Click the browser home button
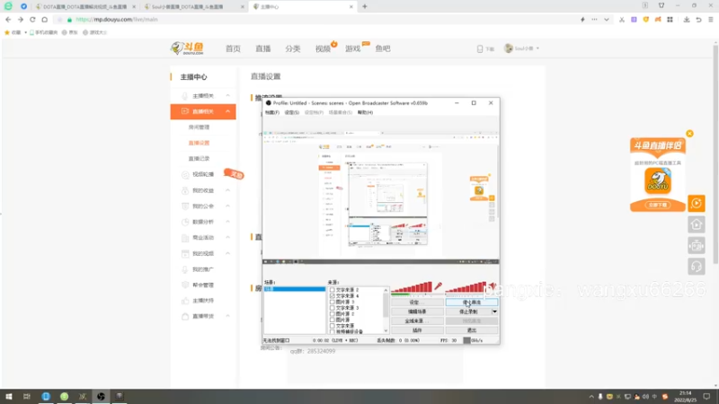This screenshot has width=719, height=404. 44,20
